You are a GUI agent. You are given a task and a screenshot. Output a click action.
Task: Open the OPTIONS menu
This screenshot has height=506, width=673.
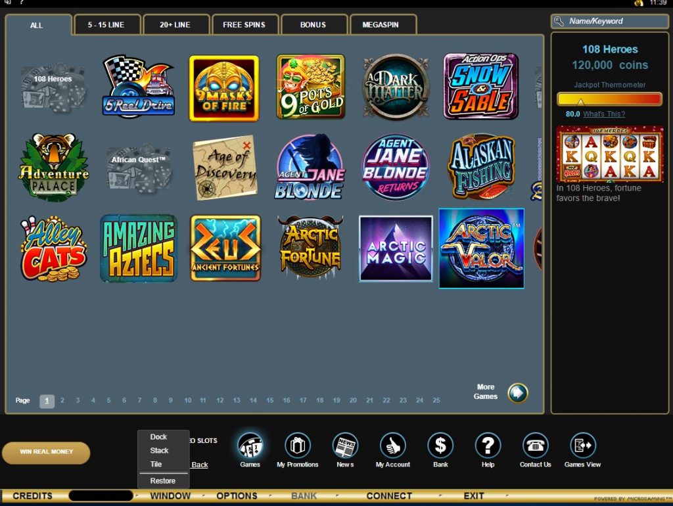[237, 496]
